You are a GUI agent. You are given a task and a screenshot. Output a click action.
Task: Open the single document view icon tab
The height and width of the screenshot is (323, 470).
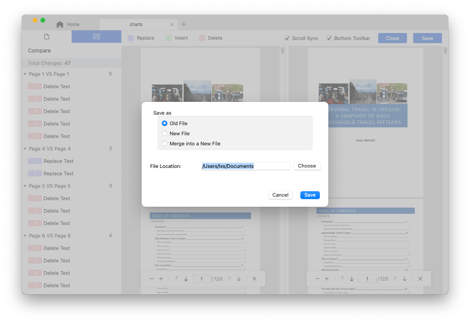click(x=47, y=37)
